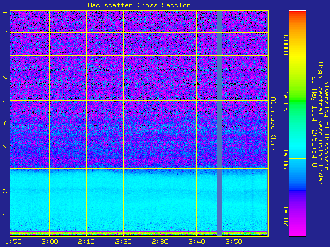330x247 pixels.
Task: Click the altitude axis label '7'
Action: 5,78
